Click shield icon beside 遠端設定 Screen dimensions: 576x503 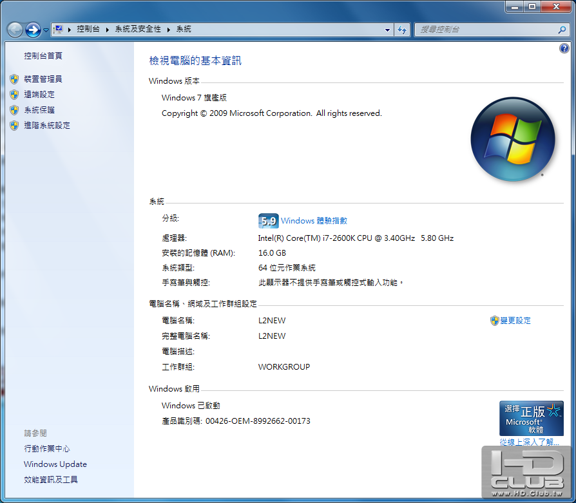(x=14, y=95)
